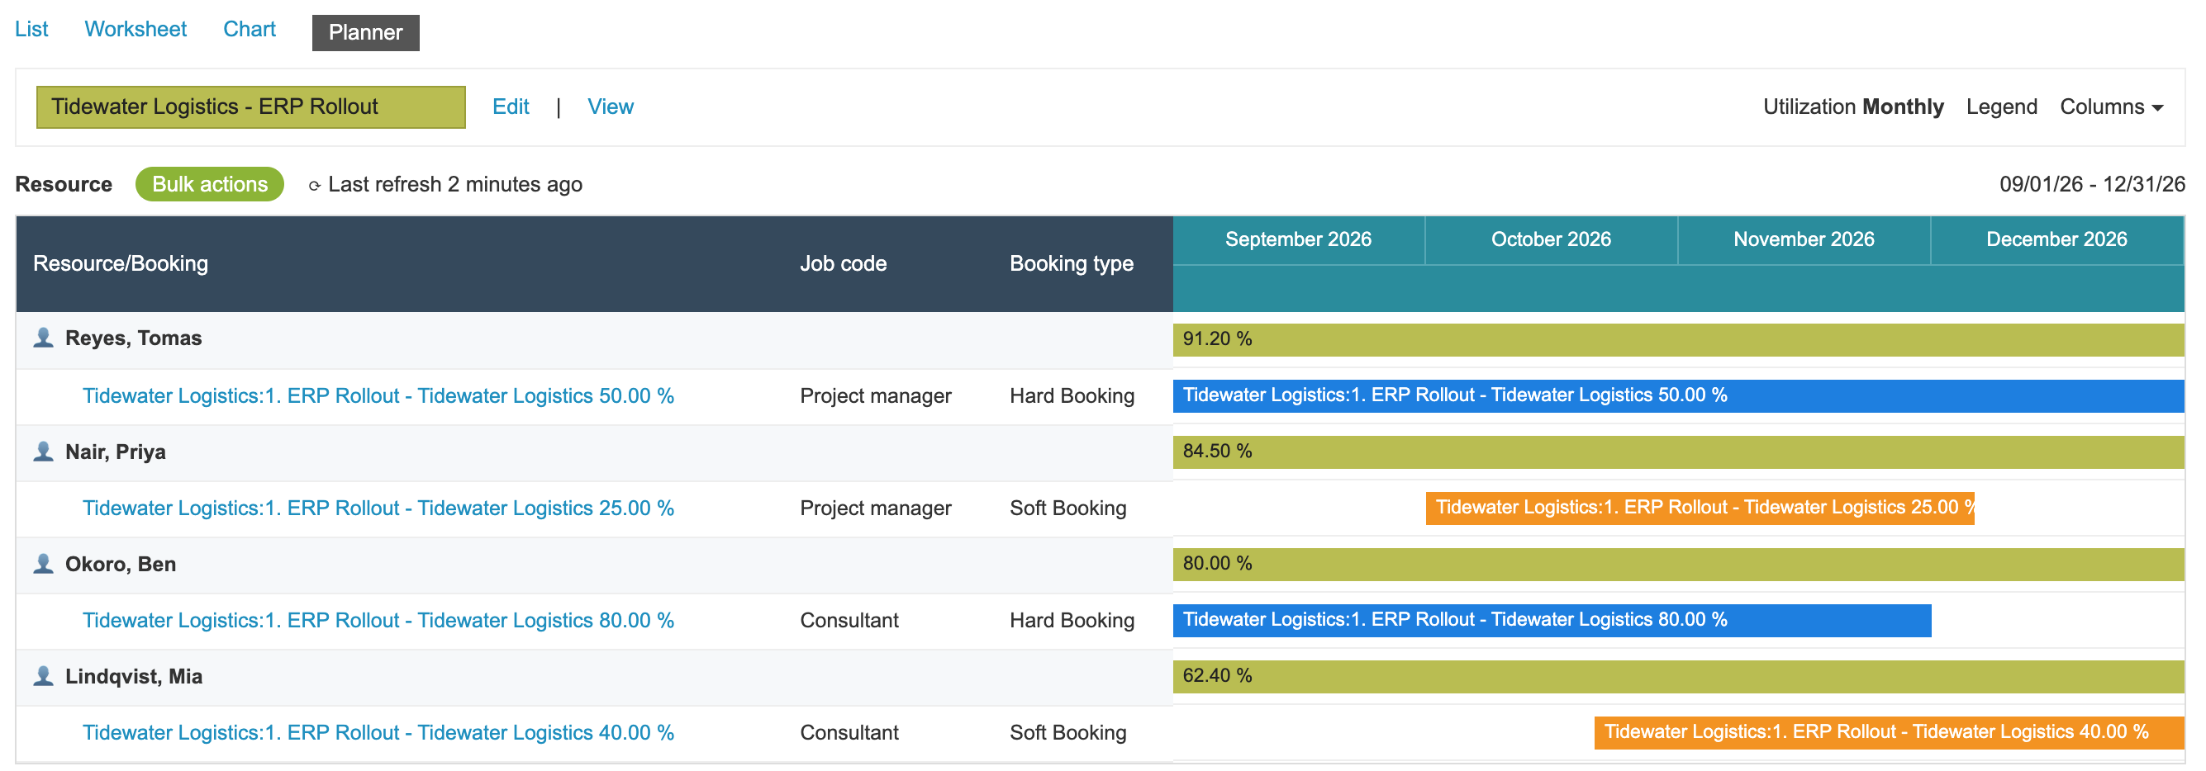Click Project manager job code in Nair's row
Viewport: 2206px width, 771px height.
point(875,508)
